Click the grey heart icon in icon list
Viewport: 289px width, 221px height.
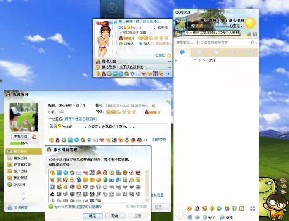click(85, 187)
